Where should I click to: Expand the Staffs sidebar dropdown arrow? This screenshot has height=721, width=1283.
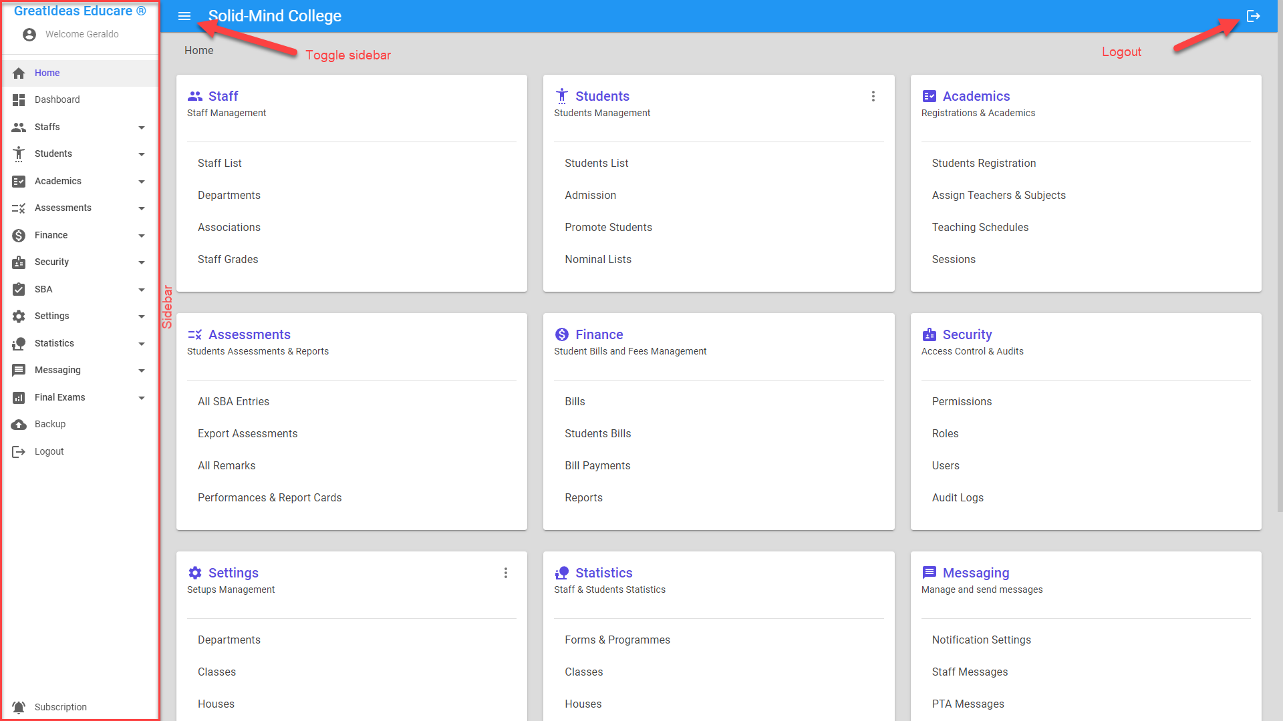(141, 128)
